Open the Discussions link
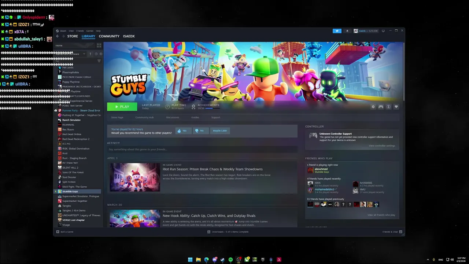469x264 pixels. (173, 117)
